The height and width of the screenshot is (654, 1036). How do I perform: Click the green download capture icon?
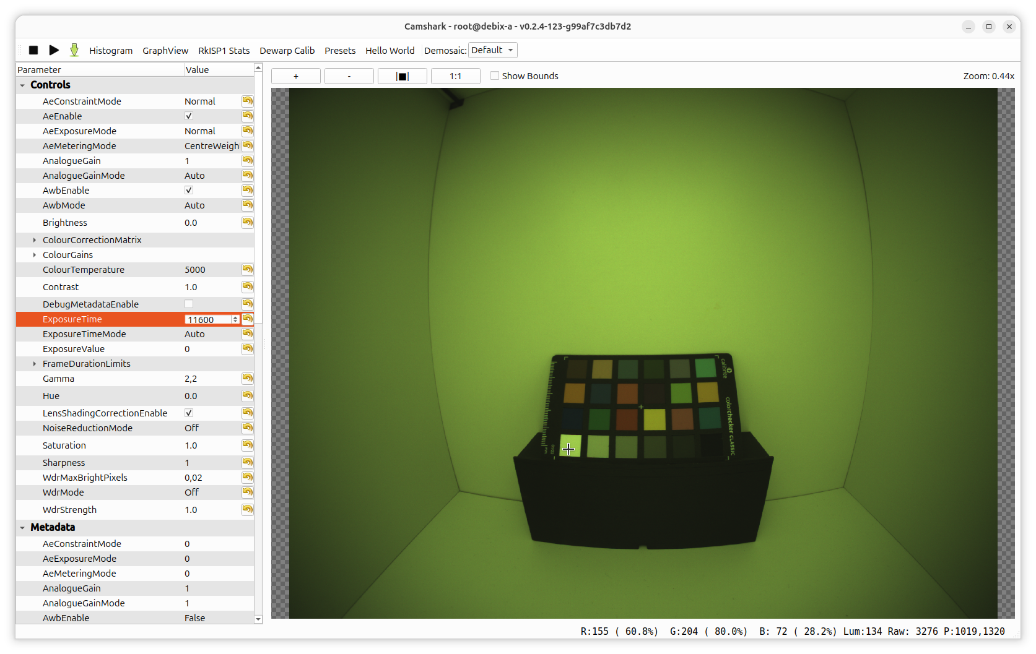(74, 50)
